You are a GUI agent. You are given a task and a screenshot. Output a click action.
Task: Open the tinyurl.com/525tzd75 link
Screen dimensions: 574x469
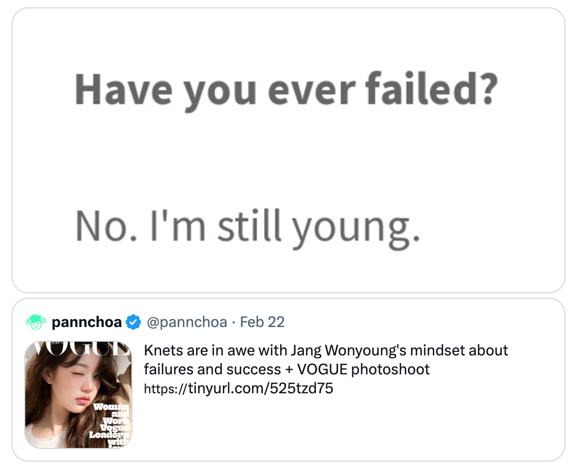pyautogui.click(x=239, y=389)
